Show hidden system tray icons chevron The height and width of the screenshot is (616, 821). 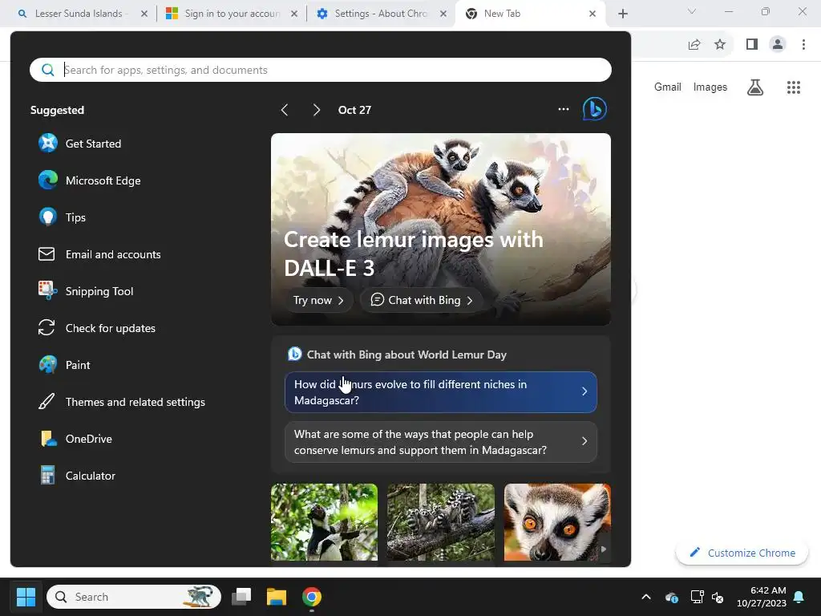tap(646, 597)
